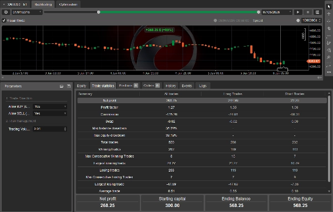The height and width of the screenshot is (212, 333).
Task: Collapse the XAUUSD instance tab arrow
Action: (4, 4)
